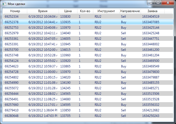
Task: Click order cell 1633404519
Action: [x=151, y=17]
